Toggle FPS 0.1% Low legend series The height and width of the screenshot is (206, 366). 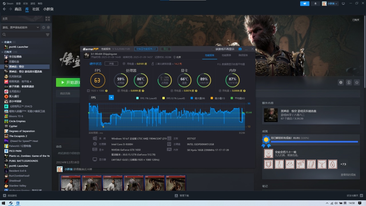tap(174, 98)
